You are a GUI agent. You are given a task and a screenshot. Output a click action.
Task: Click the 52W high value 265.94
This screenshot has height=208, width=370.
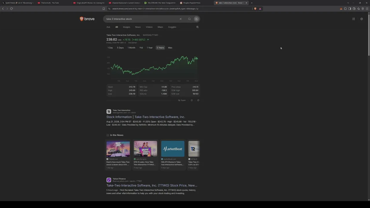point(195,90)
